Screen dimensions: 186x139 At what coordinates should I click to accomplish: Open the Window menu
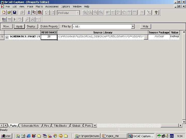click(x=77, y=6)
